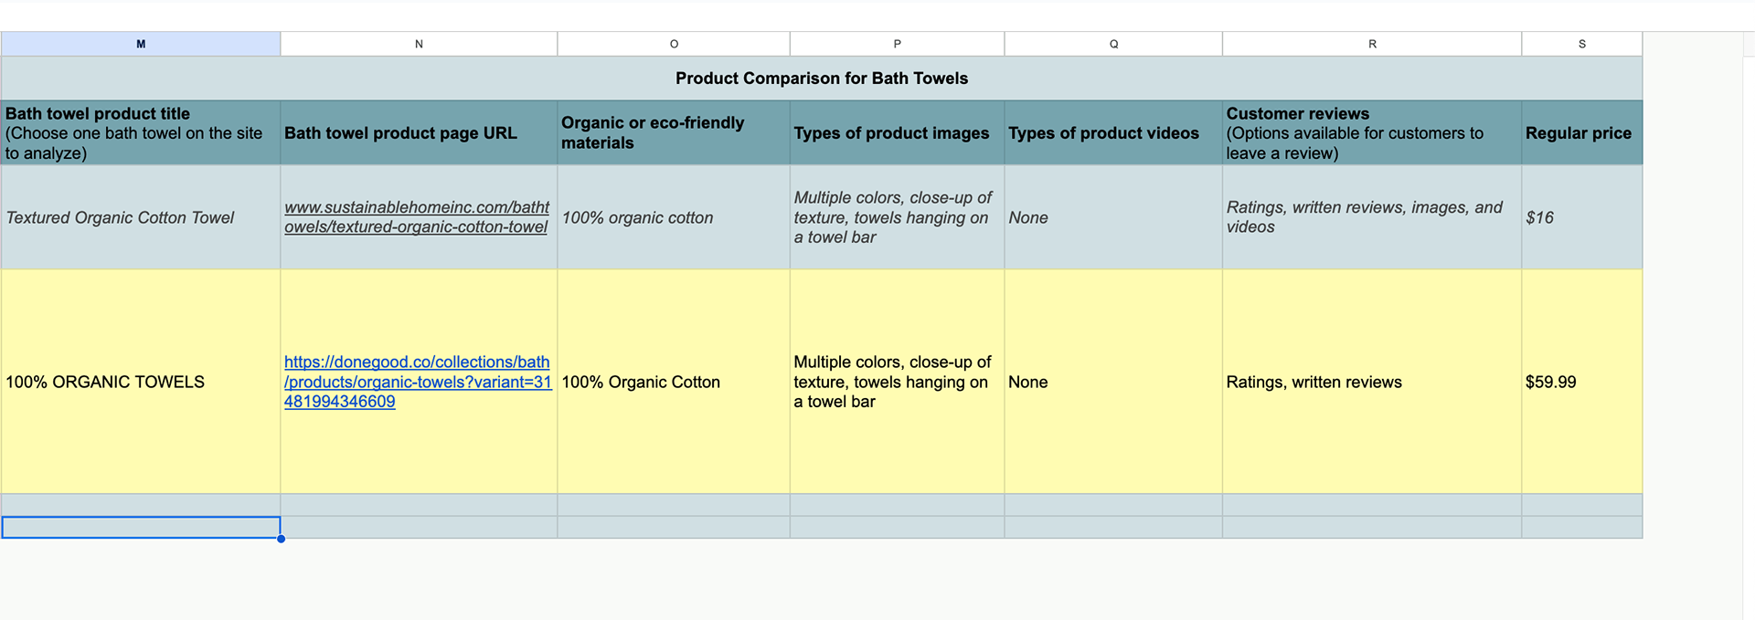The image size is (1755, 620).
Task: Open the donegood.co organic towels link
Action: pos(418,382)
